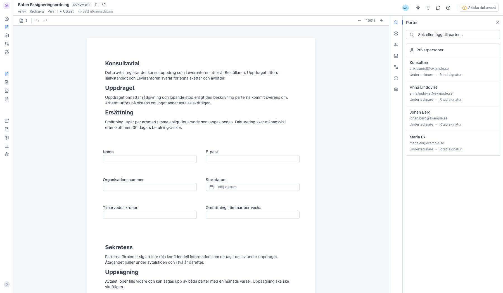The image size is (503, 293).
Task: Select the Maria Ek party entry
Action: coord(453,143)
